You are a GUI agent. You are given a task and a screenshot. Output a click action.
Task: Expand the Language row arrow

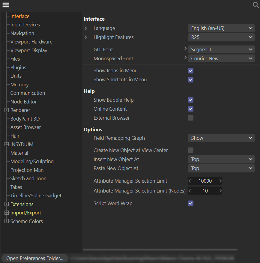click(x=86, y=28)
